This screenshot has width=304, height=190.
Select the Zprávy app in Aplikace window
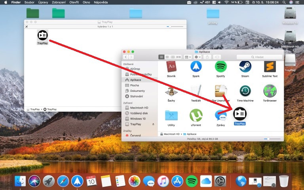click(x=220, y=116)
